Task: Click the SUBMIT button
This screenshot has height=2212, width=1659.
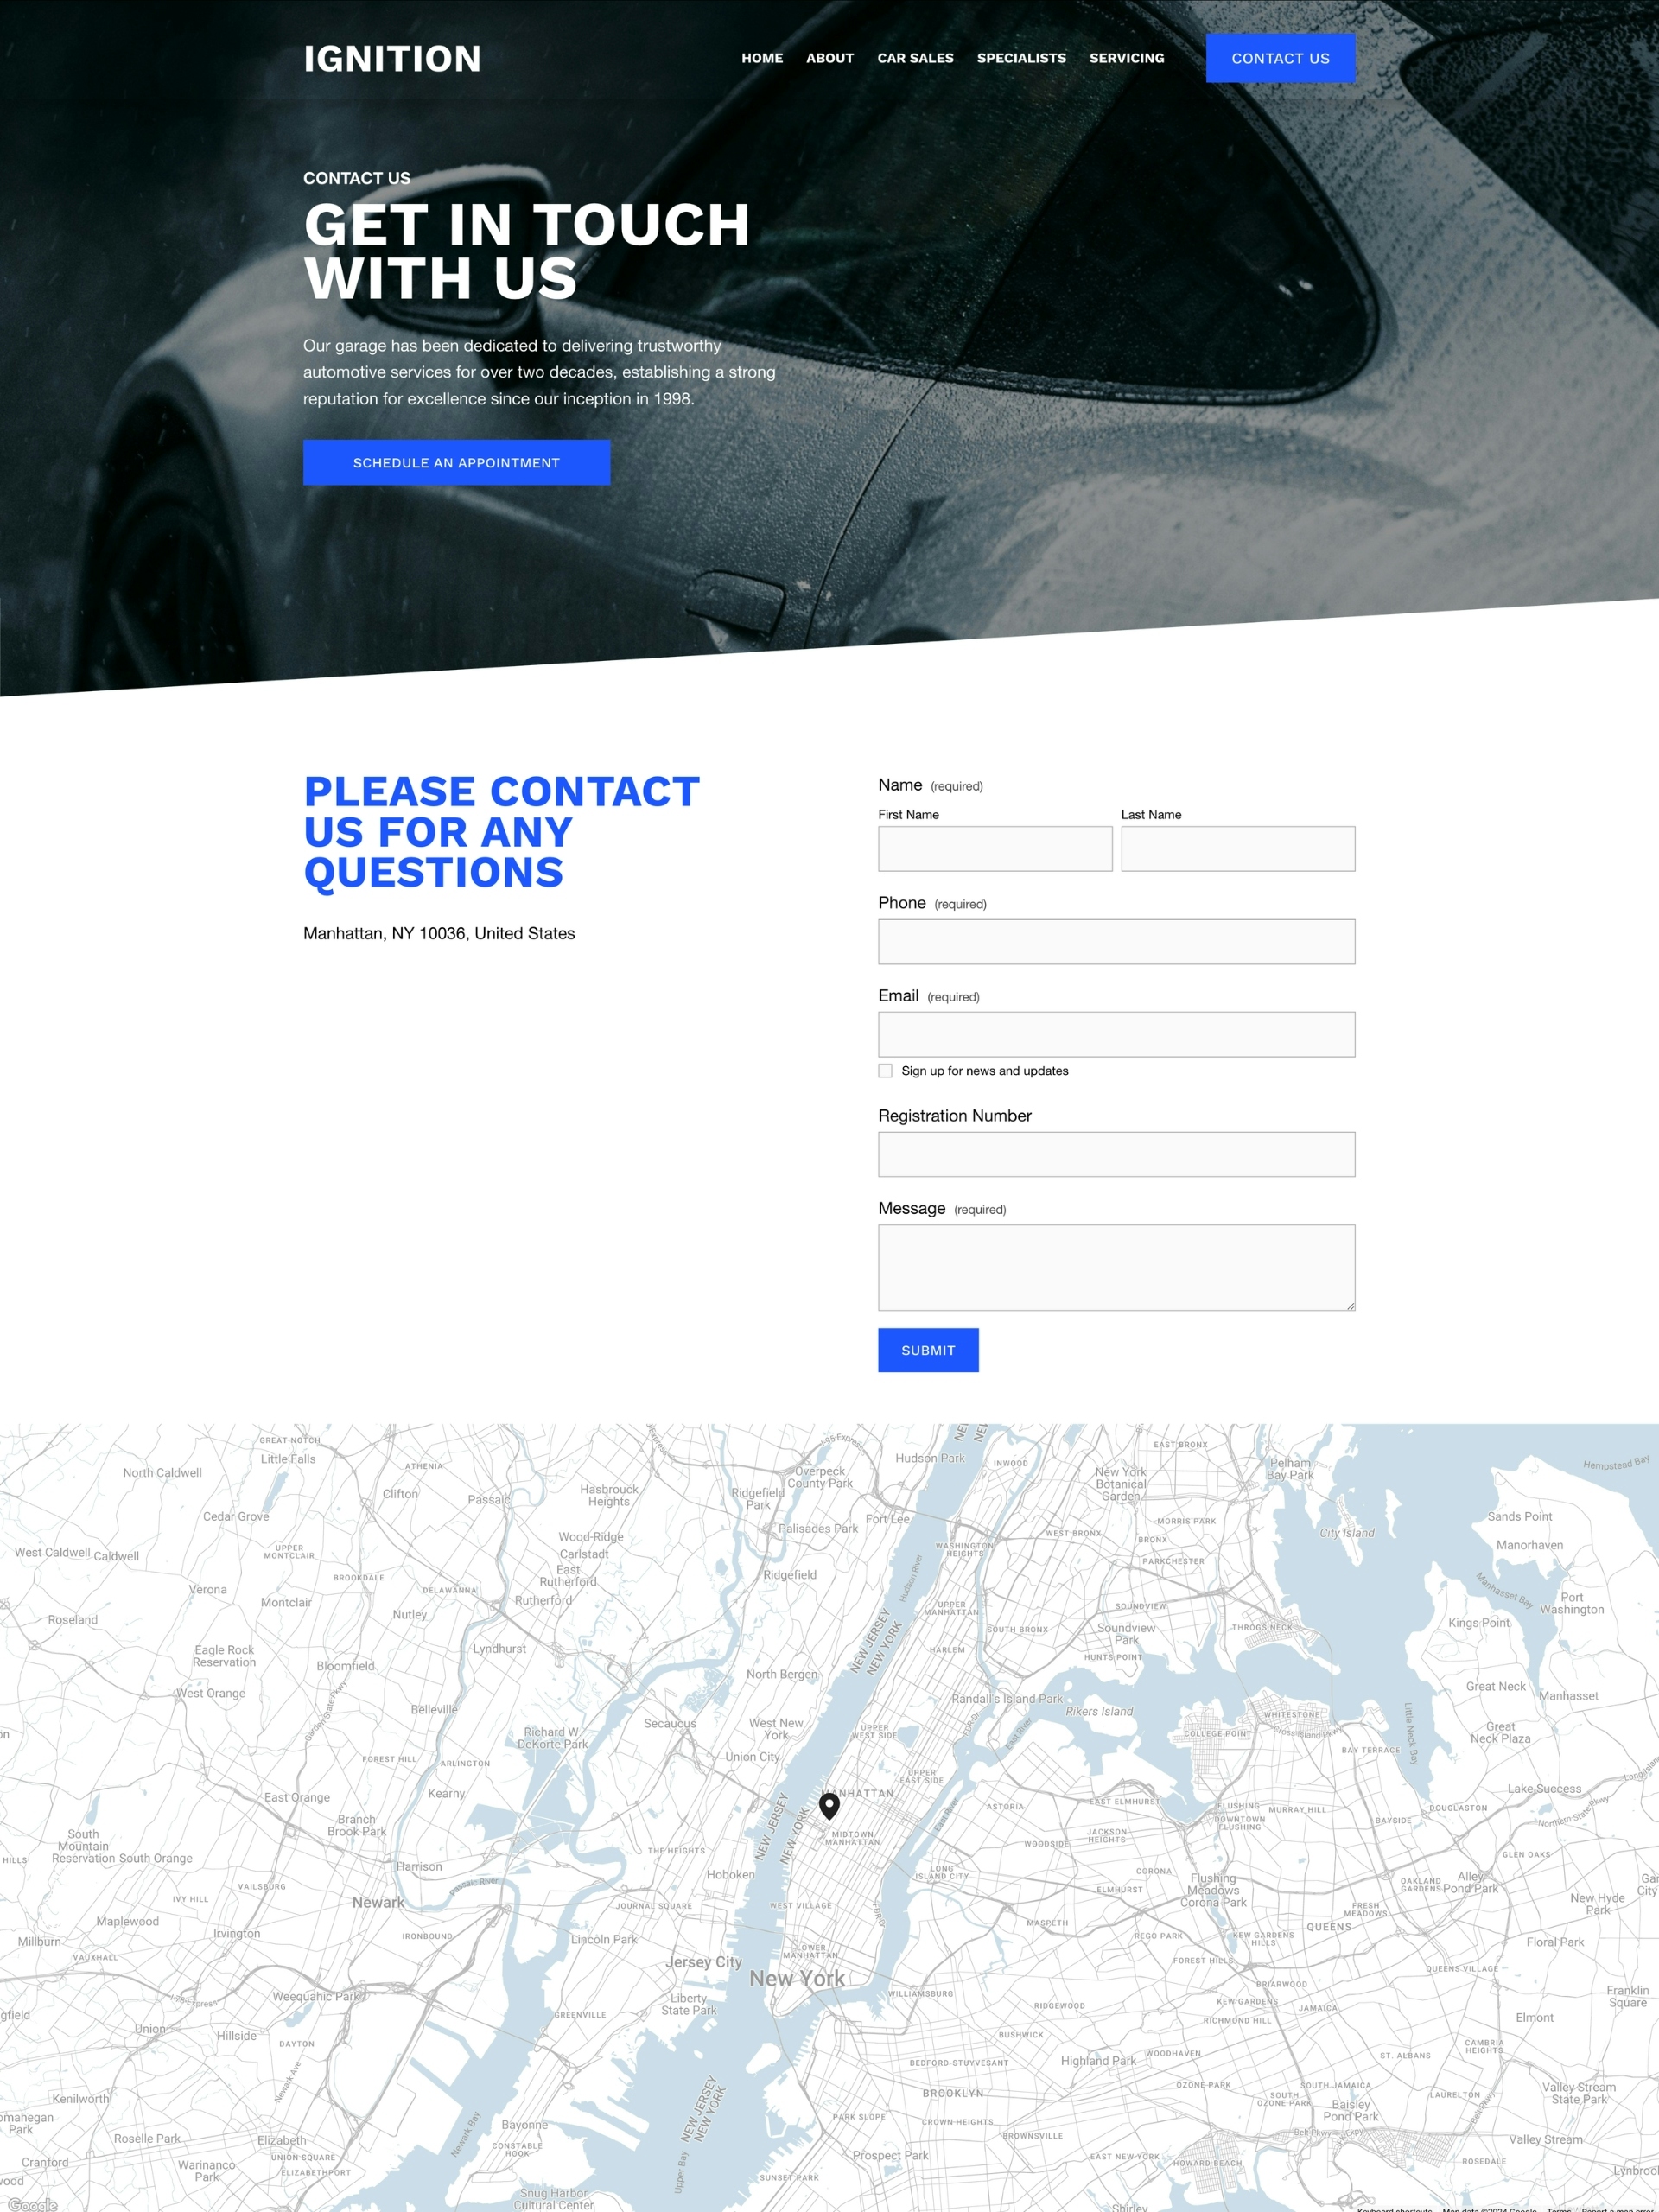Action: 927,1348
